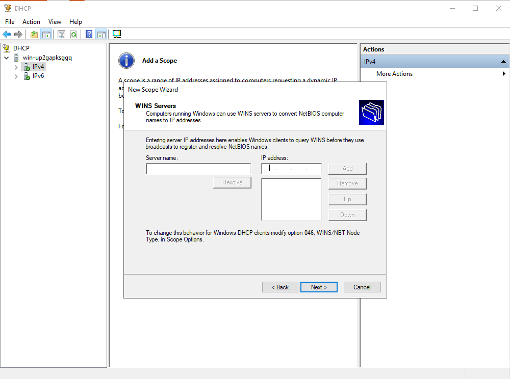Image resolution: width=510 pixels, height=379 pixels.
Task: Cancel the New Scope Wizard
Action: point(362,287)
